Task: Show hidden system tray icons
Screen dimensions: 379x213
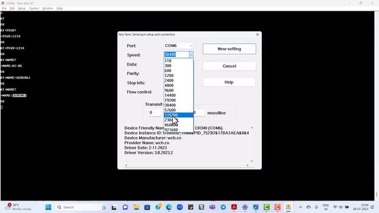Action: click(x=300, y=207)
